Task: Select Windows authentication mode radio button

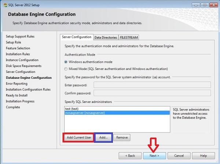Action: click(x=66, y=62)
